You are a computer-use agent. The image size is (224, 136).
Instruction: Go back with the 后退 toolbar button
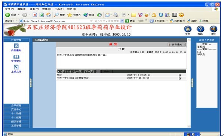10,15
